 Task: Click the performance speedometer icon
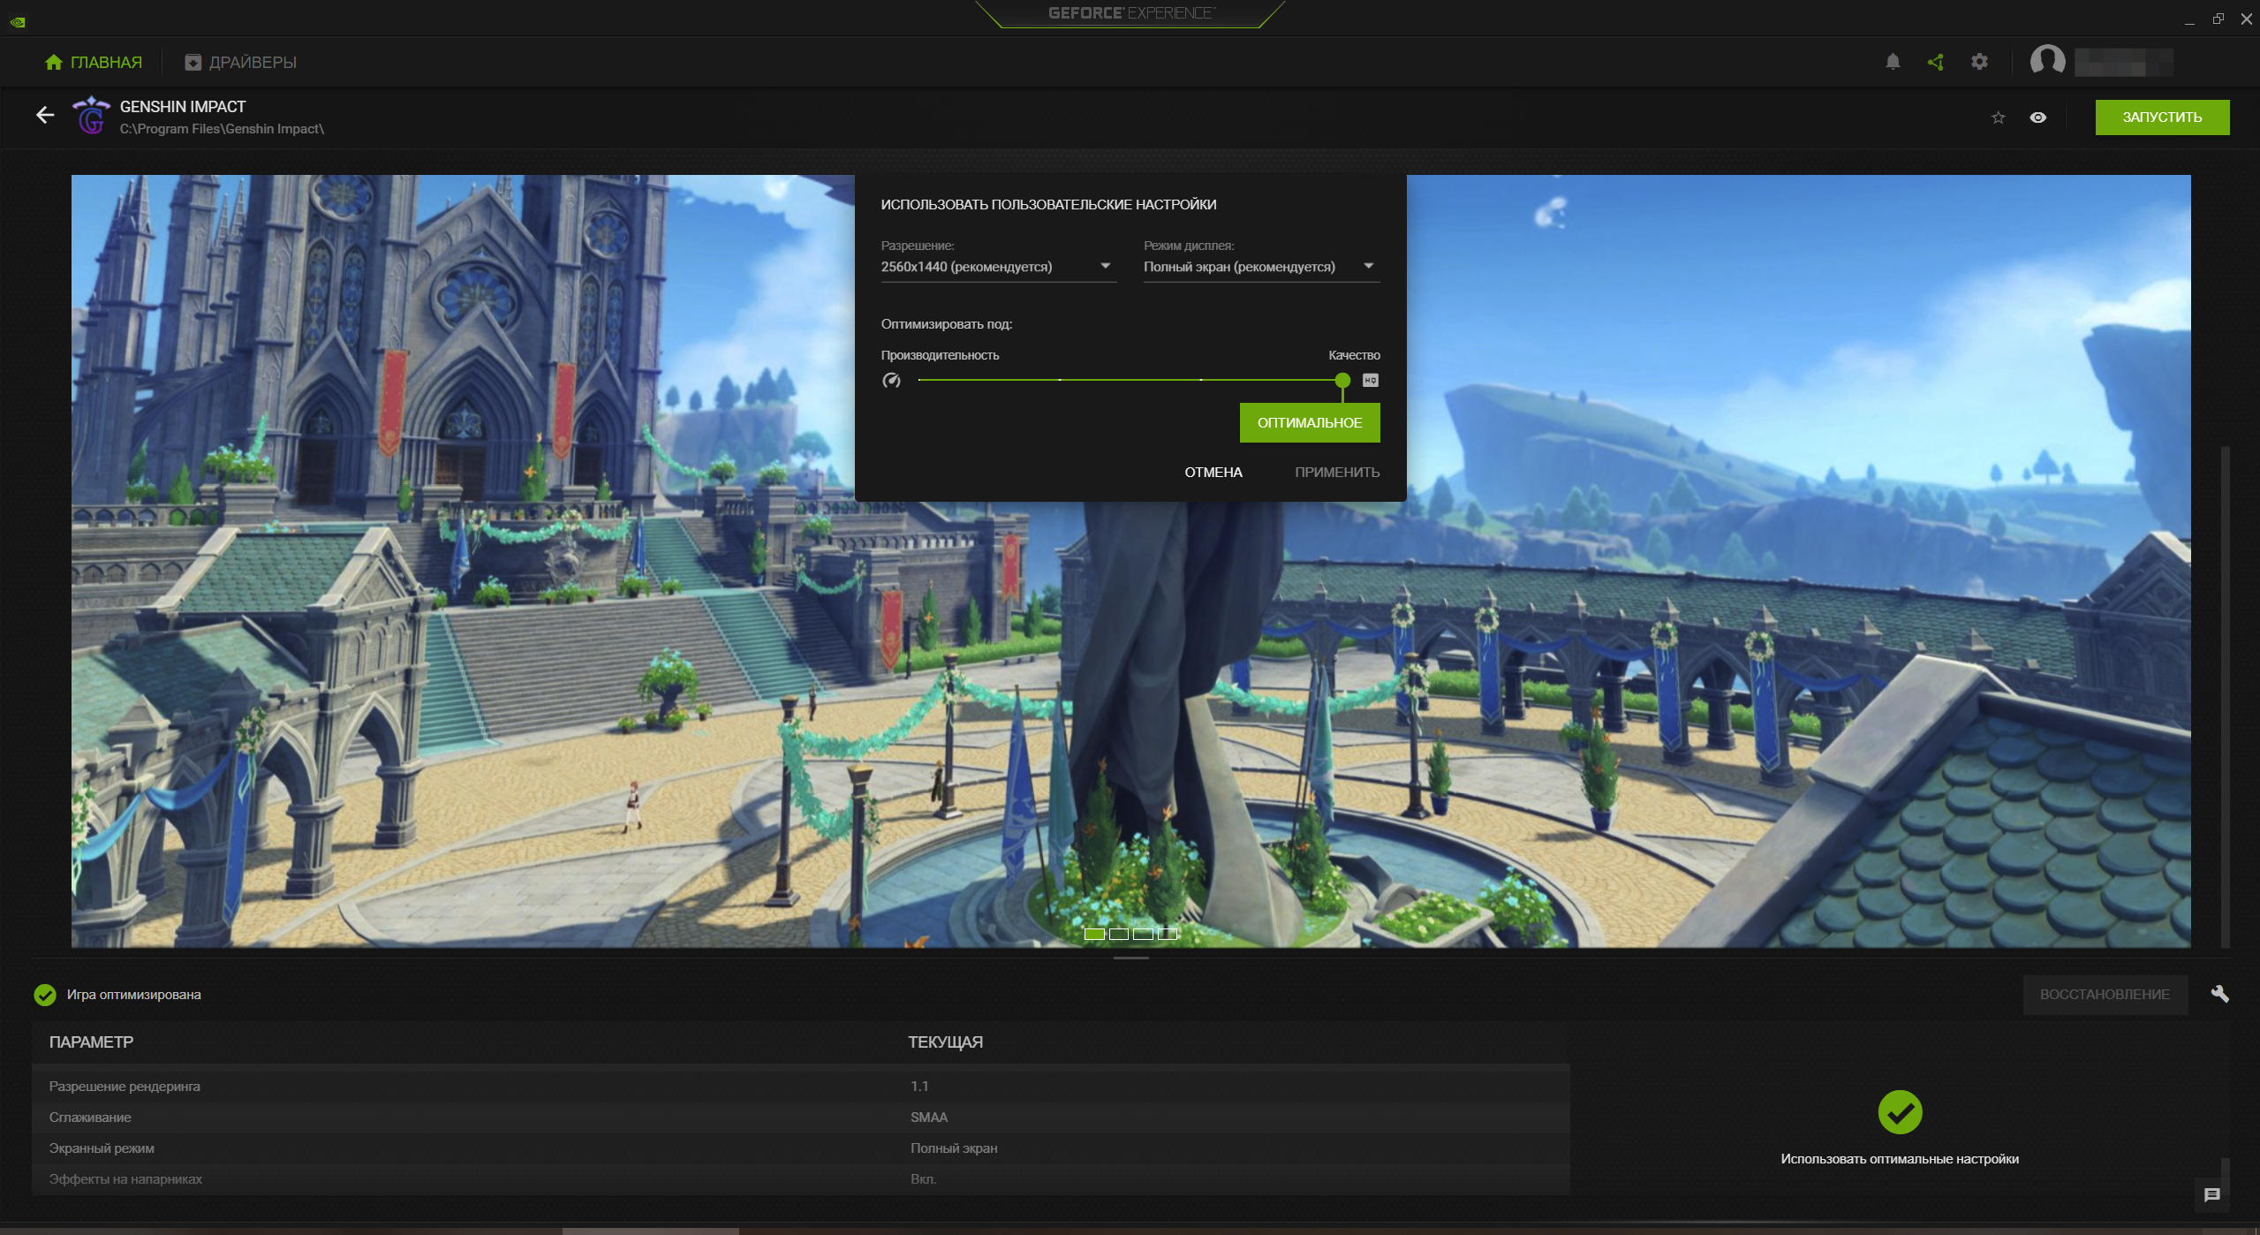coord(891,381)
